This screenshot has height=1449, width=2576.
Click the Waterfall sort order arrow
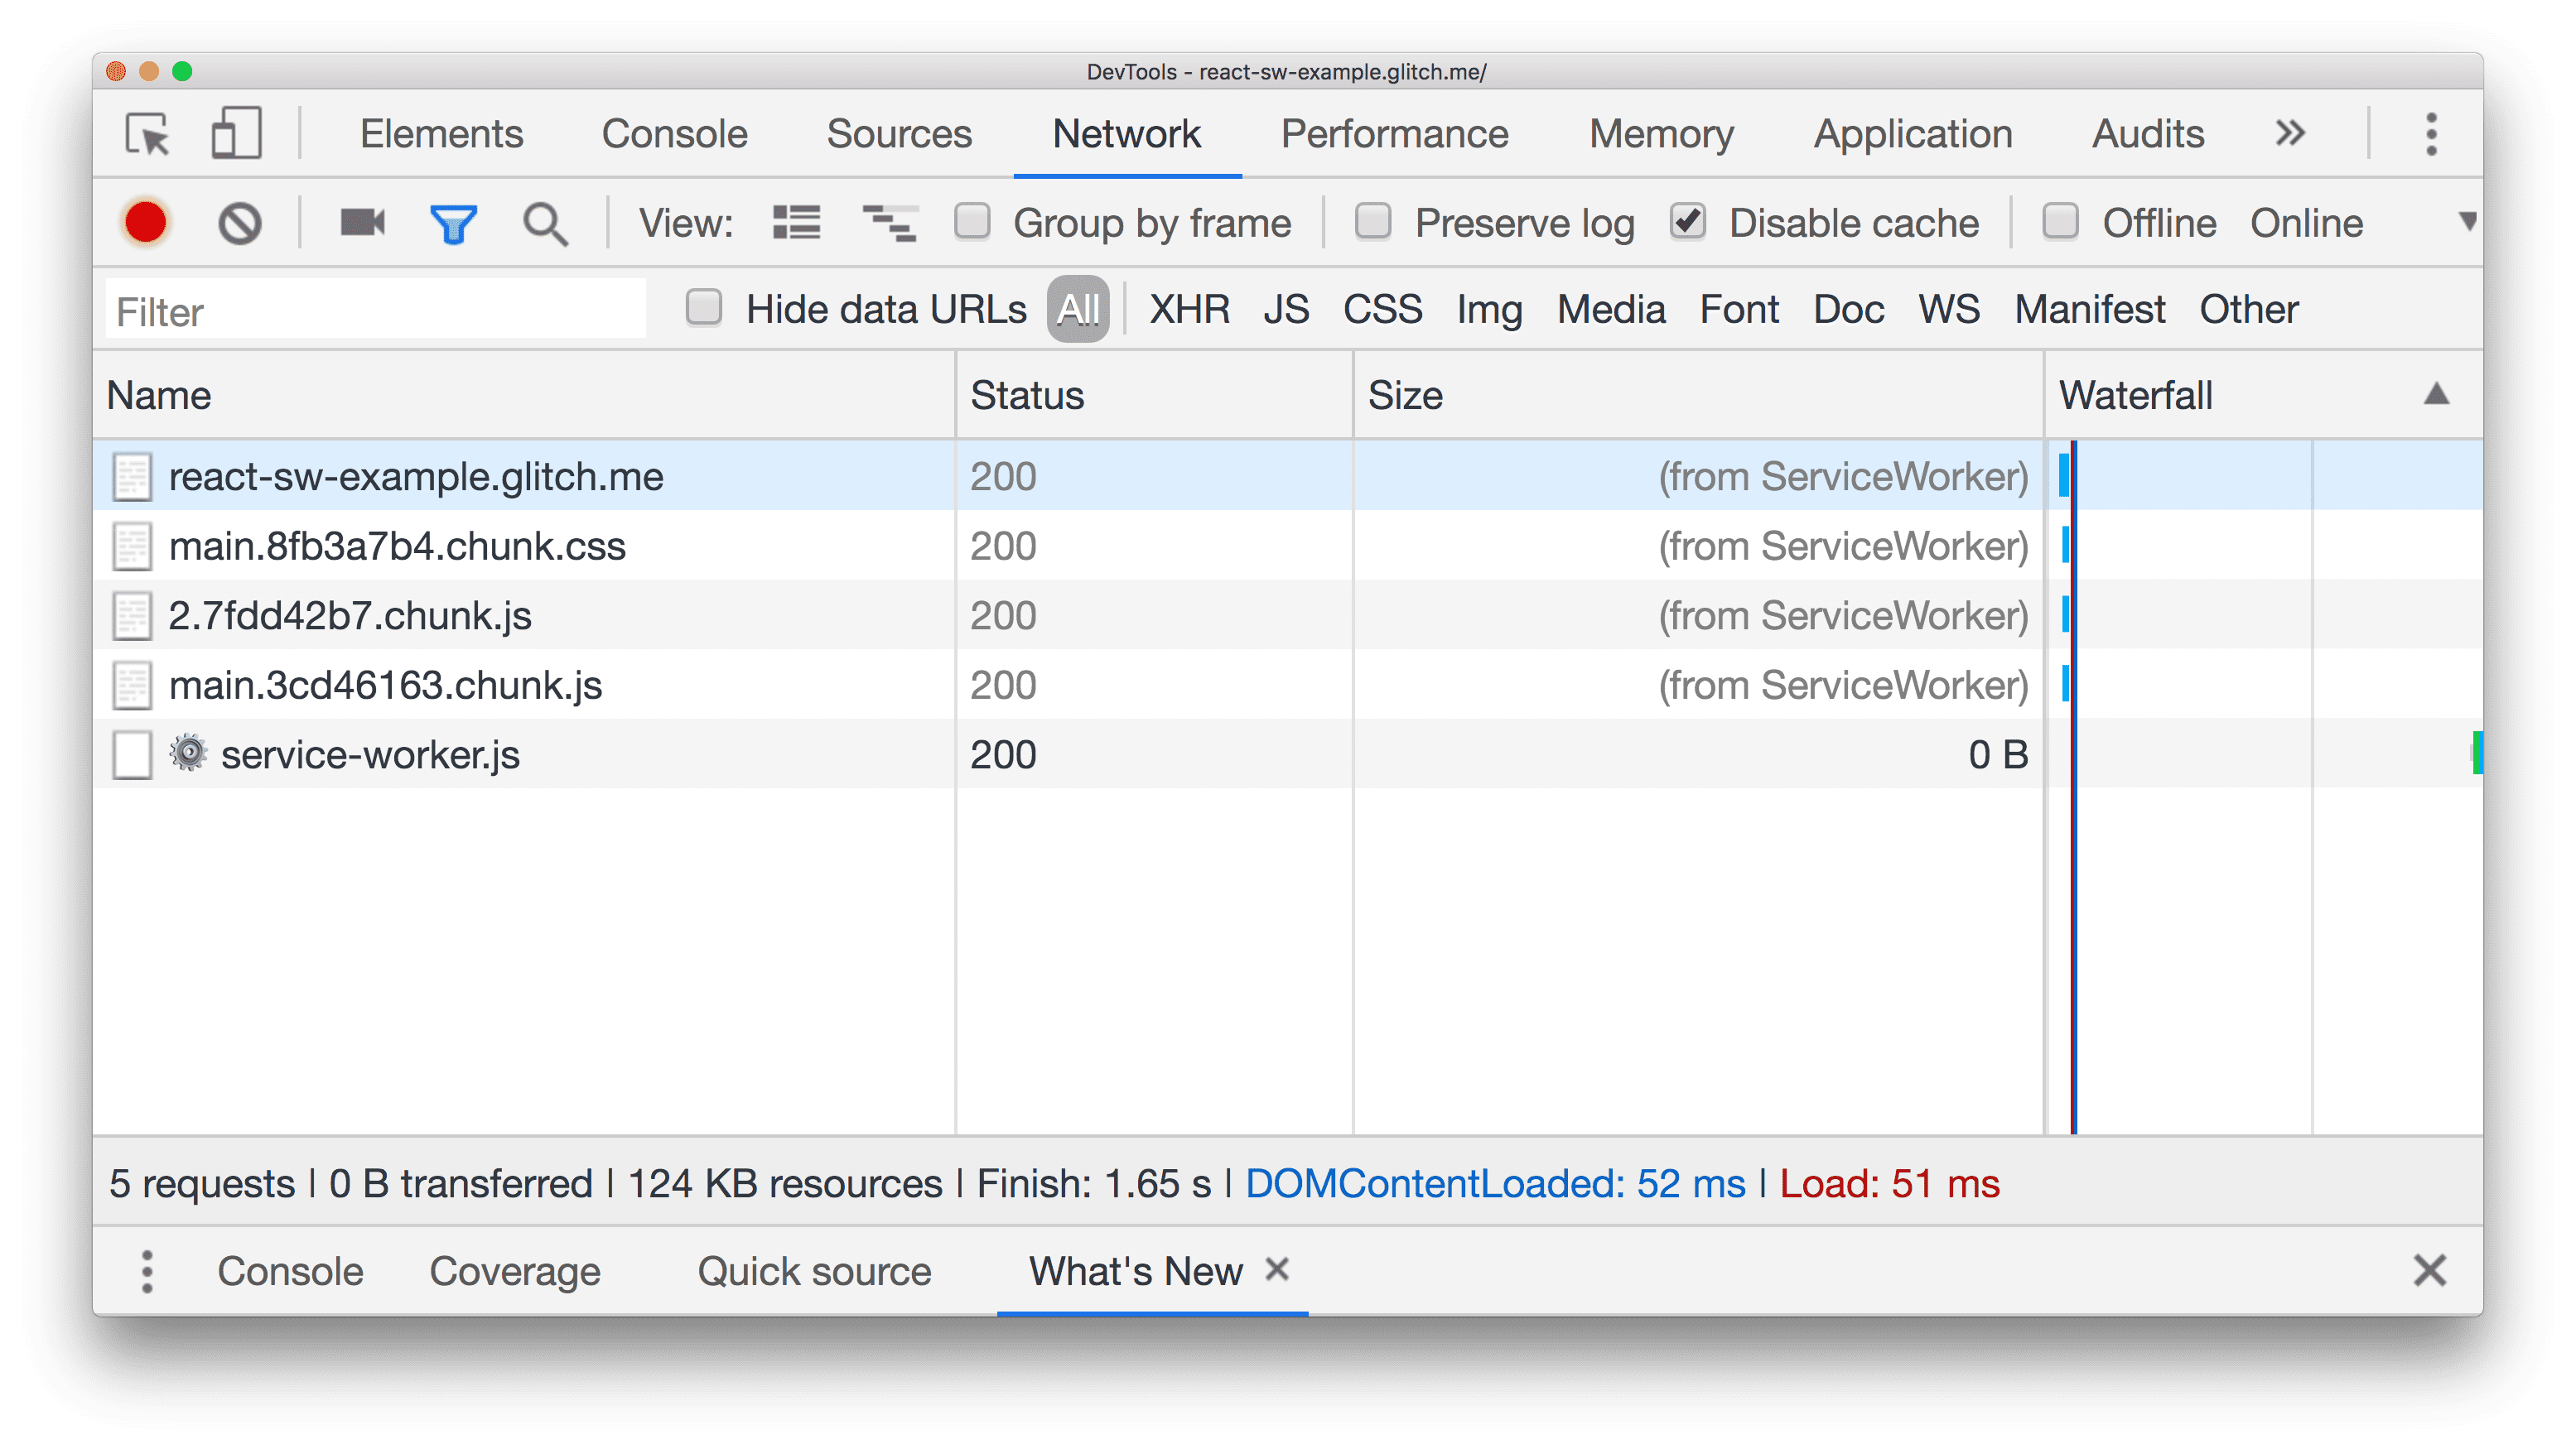pyautogui.click(x=2436, y=394)
